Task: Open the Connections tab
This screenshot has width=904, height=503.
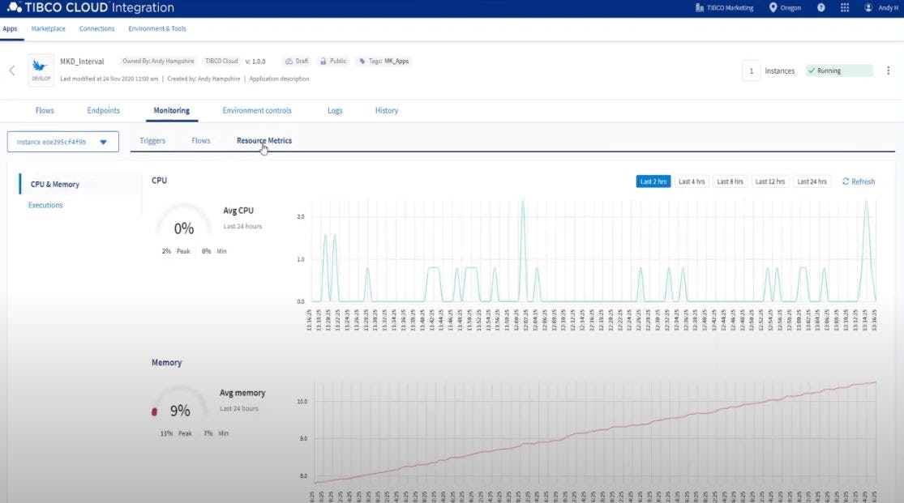Action: pyautogui.click(x=96, y=29)
